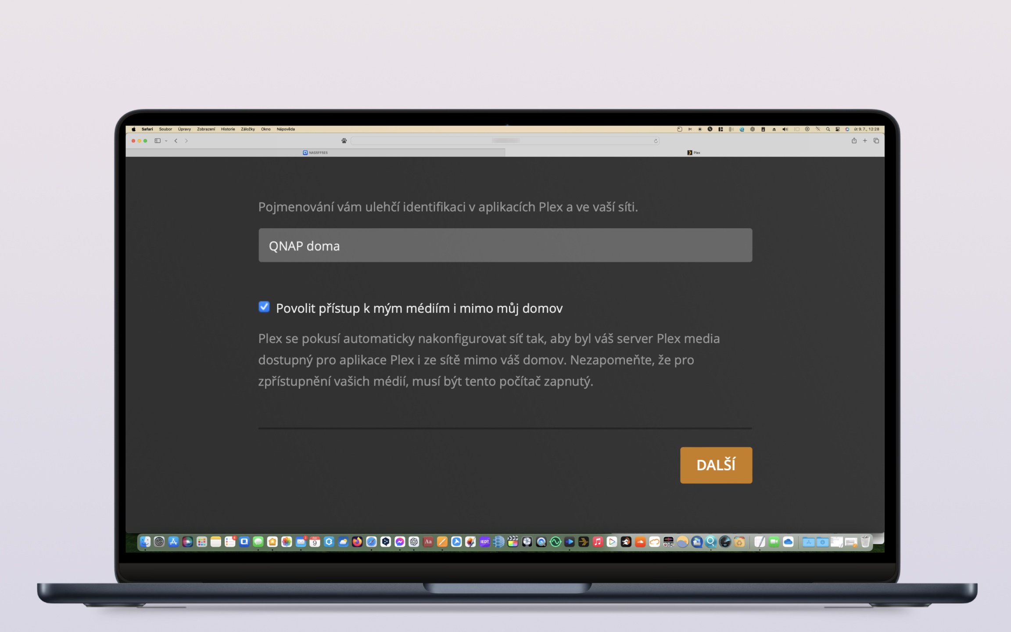
Task: Click the DALŠÍ button
Action: tap(716, 465)
